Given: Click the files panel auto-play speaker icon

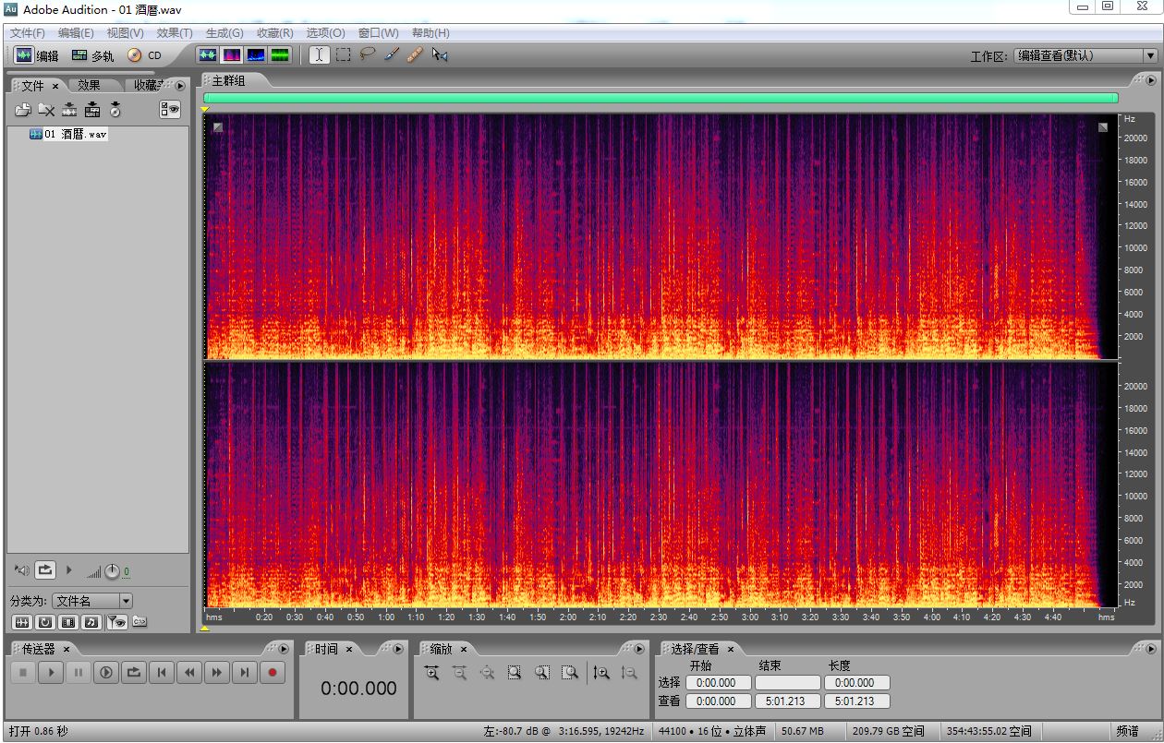Looking at the screenshot, I should (x=22, y=570).
